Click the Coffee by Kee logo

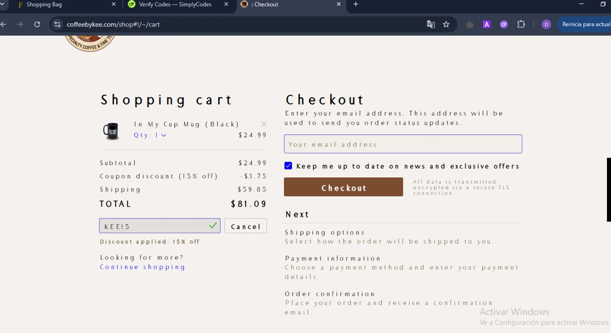90,43
